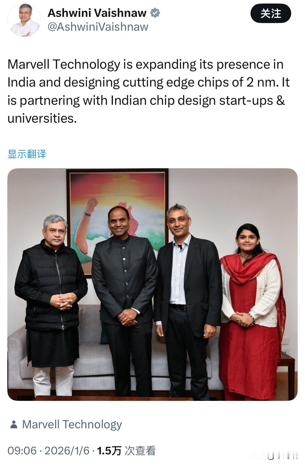This screenshot has height=466, width=305.
Task: Click the person tag icon beside Marvell Technology
Action: click(14, 424)
